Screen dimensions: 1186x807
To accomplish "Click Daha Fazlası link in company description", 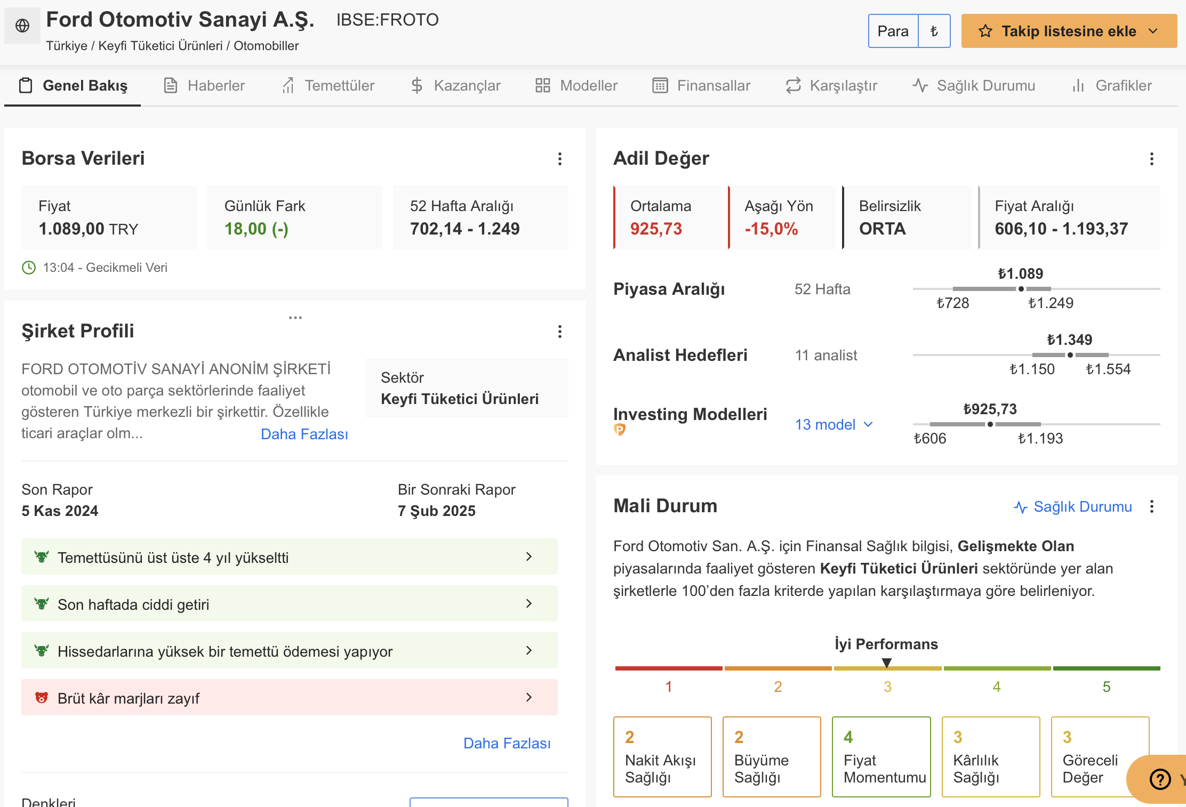I will pyautogui.click(x=304, y=434).
